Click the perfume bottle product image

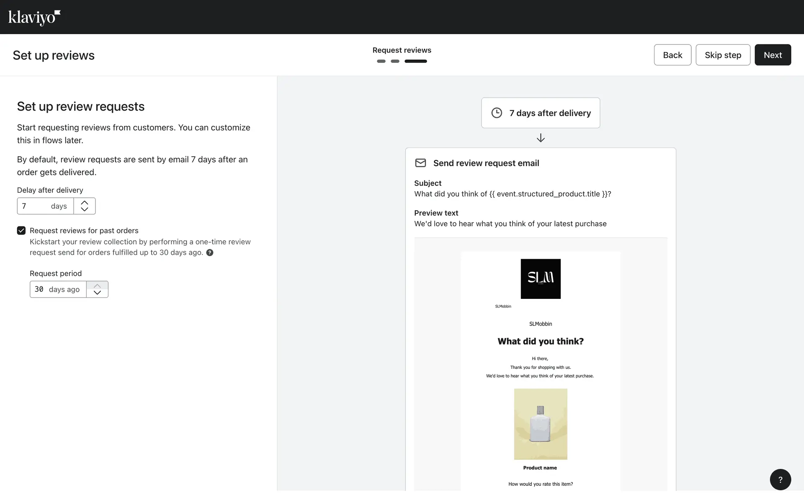pos(540,424)
